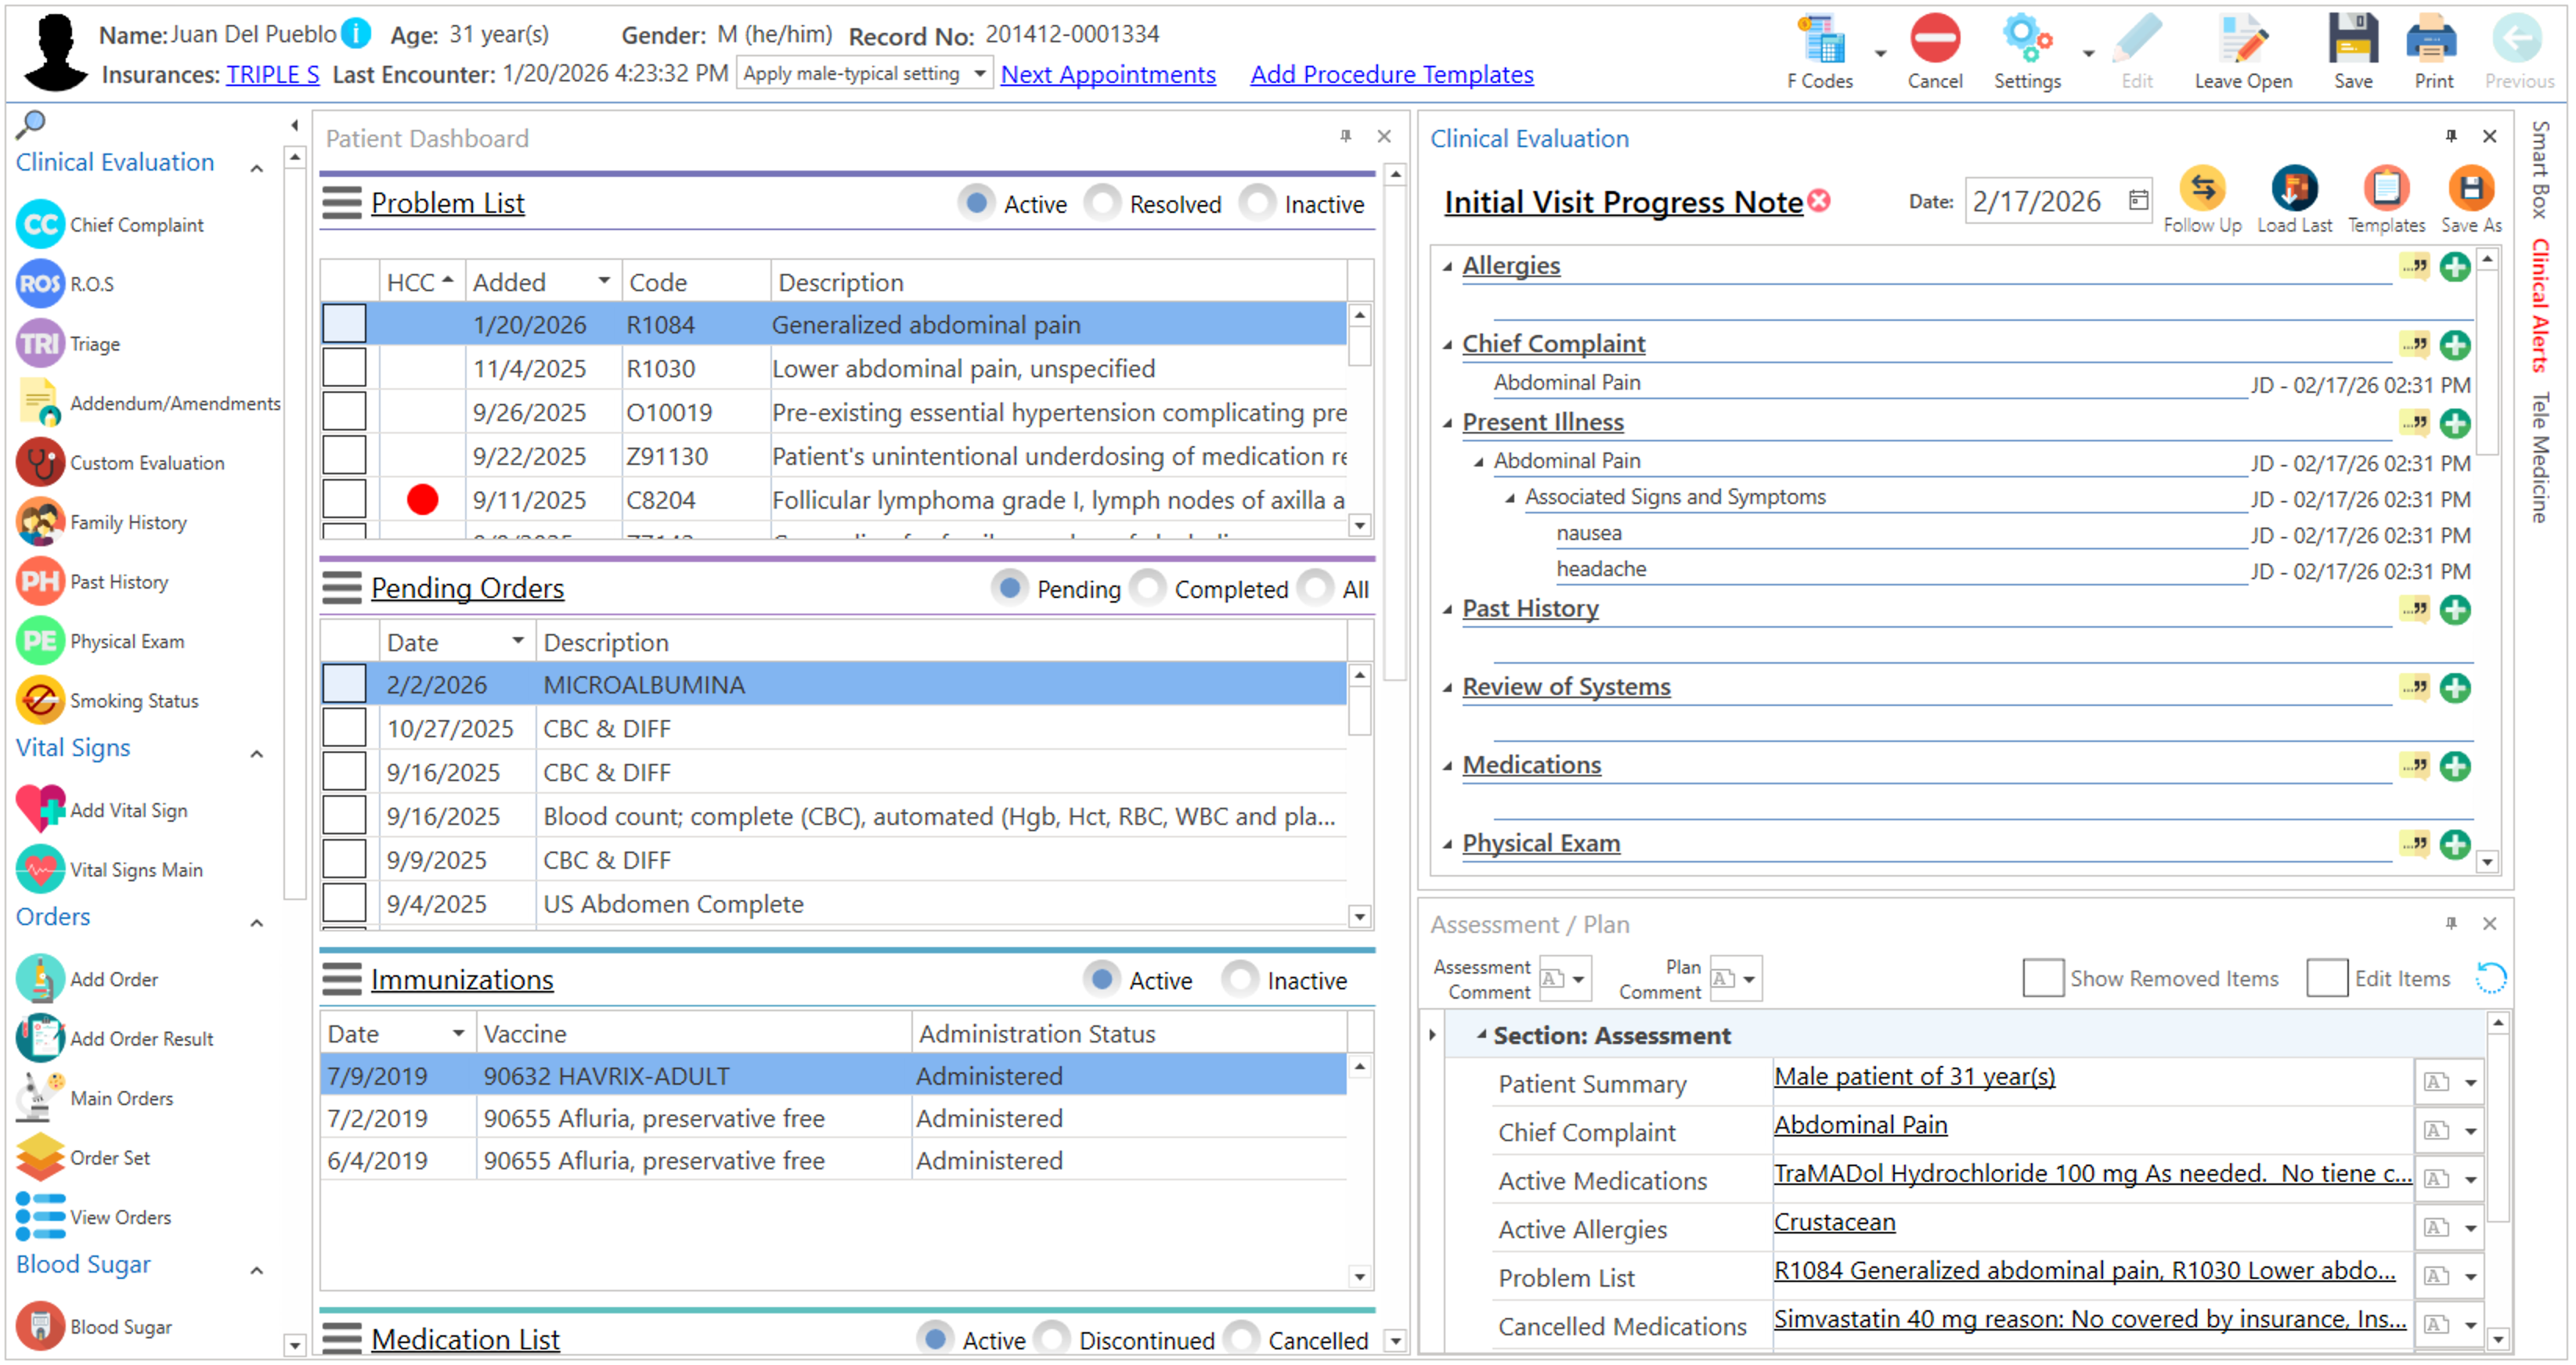Select Completed radio in Pending Orders
Viewport: 2576px width, 1365px height.
click(1147, 589)
